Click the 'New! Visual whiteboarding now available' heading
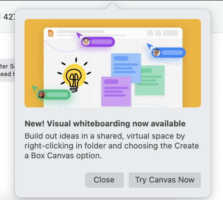This screenshot has height=200, width=223. tap(105, 124)
